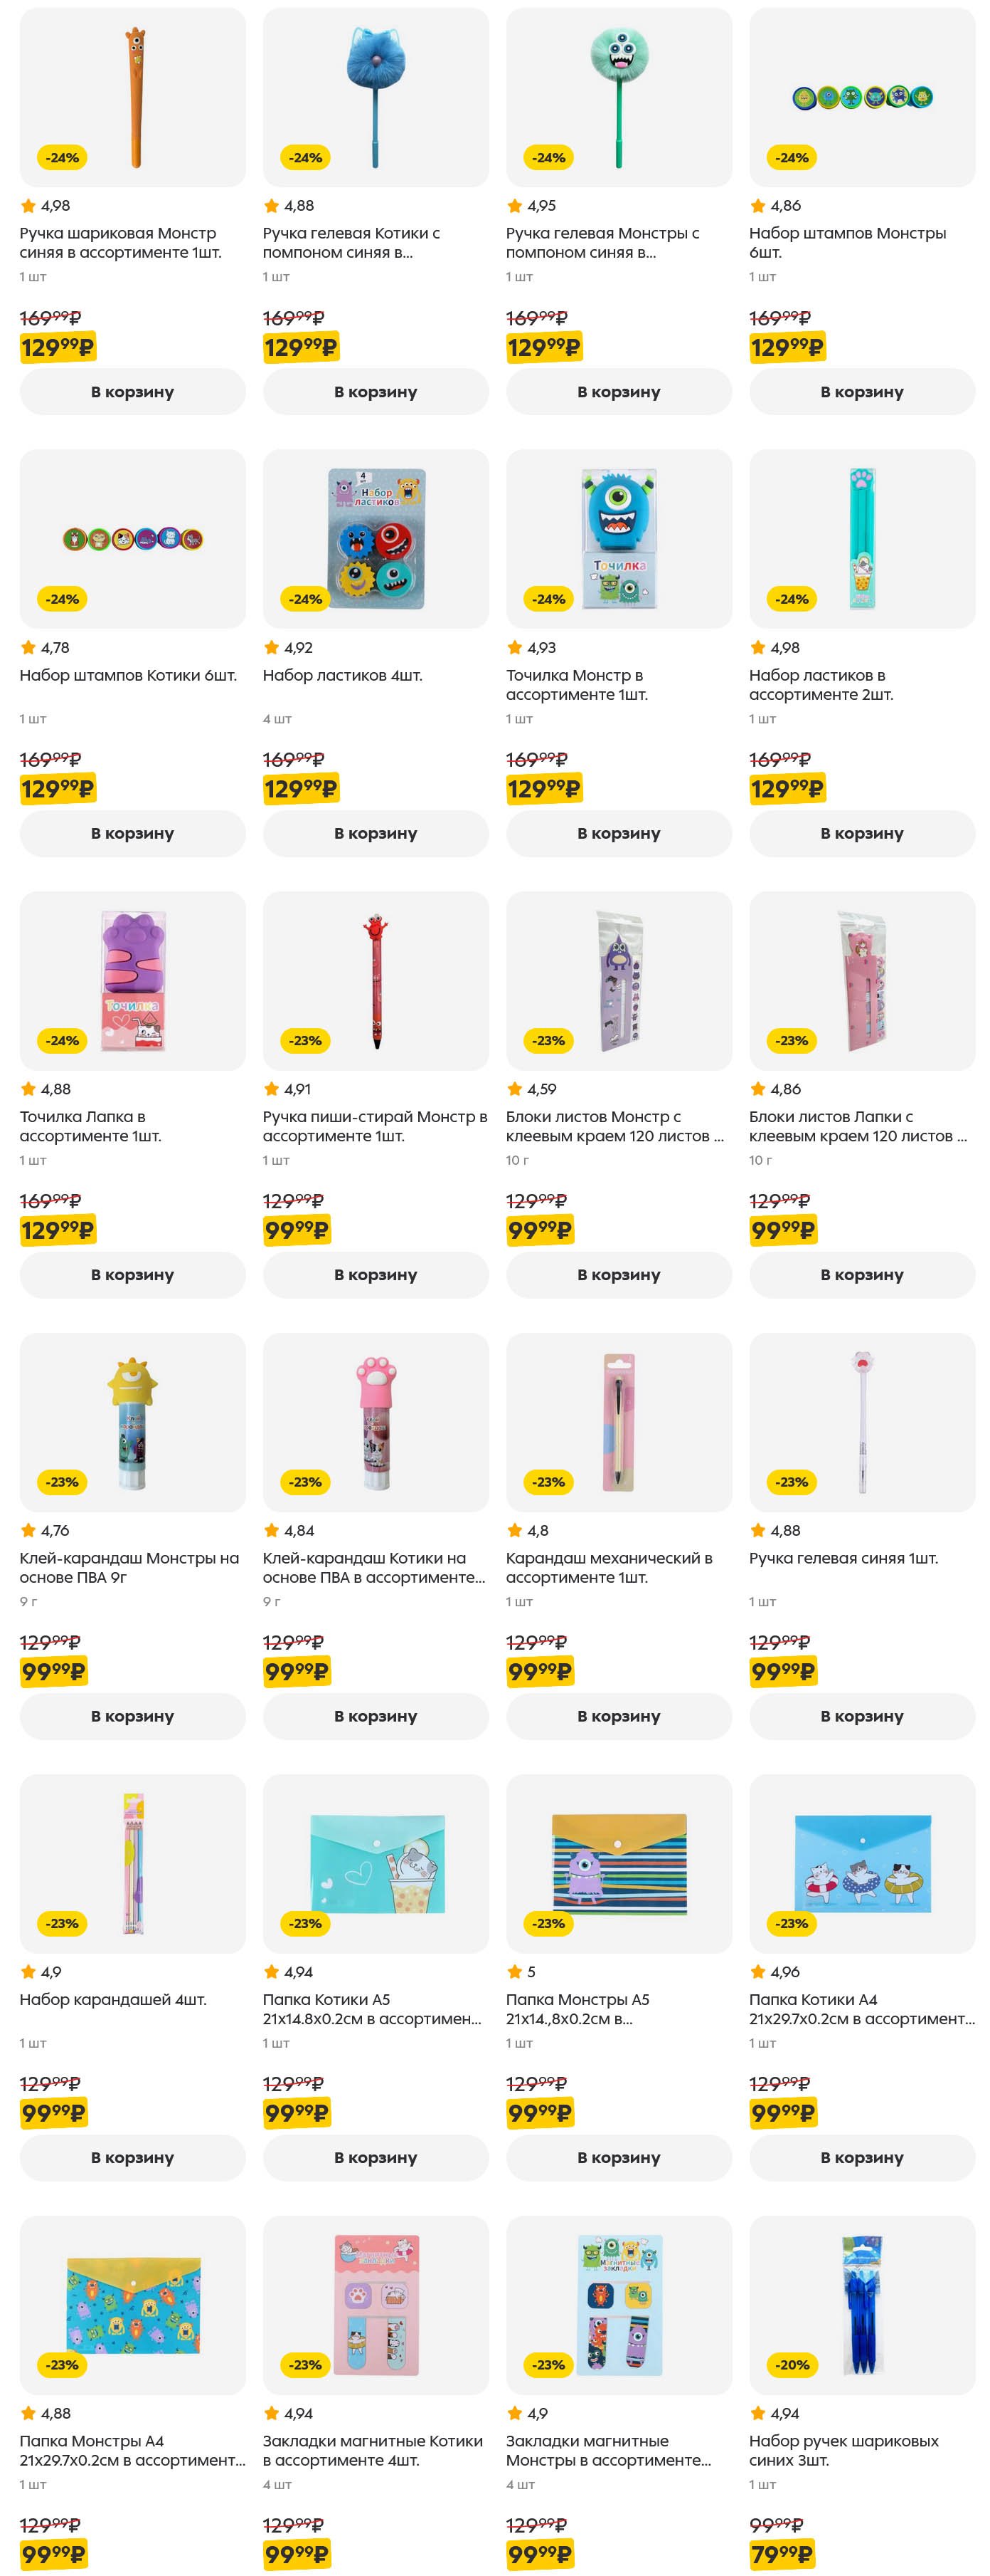Viewport: 990px width, 2576px height.
Task: Click the -20% discount badge
Action: tap(792, 2365)
